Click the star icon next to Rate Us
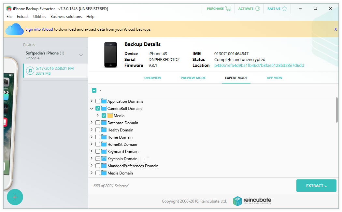The width and height of the screenshot is (342, 212). (284, 8)
